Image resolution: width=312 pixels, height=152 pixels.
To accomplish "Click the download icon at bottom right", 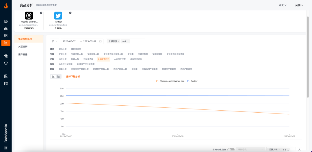I will [299, 149].
